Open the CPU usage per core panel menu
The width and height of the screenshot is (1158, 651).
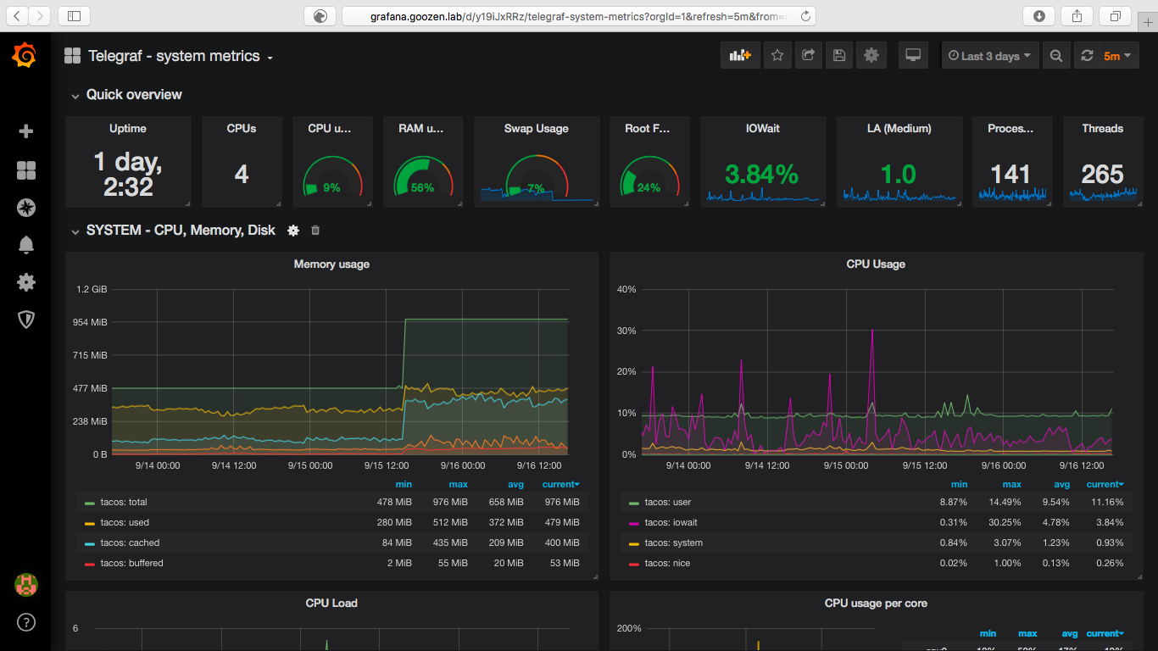pyautogui.click(x=876, y=604)
